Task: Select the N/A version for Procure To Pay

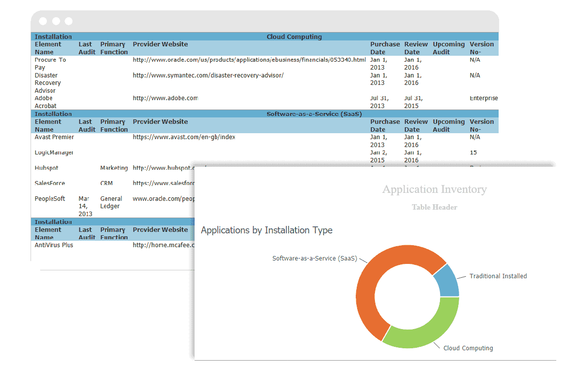Action: coord(475,60)
